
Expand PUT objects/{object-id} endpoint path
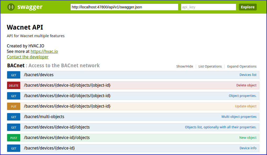pos(67,106)
